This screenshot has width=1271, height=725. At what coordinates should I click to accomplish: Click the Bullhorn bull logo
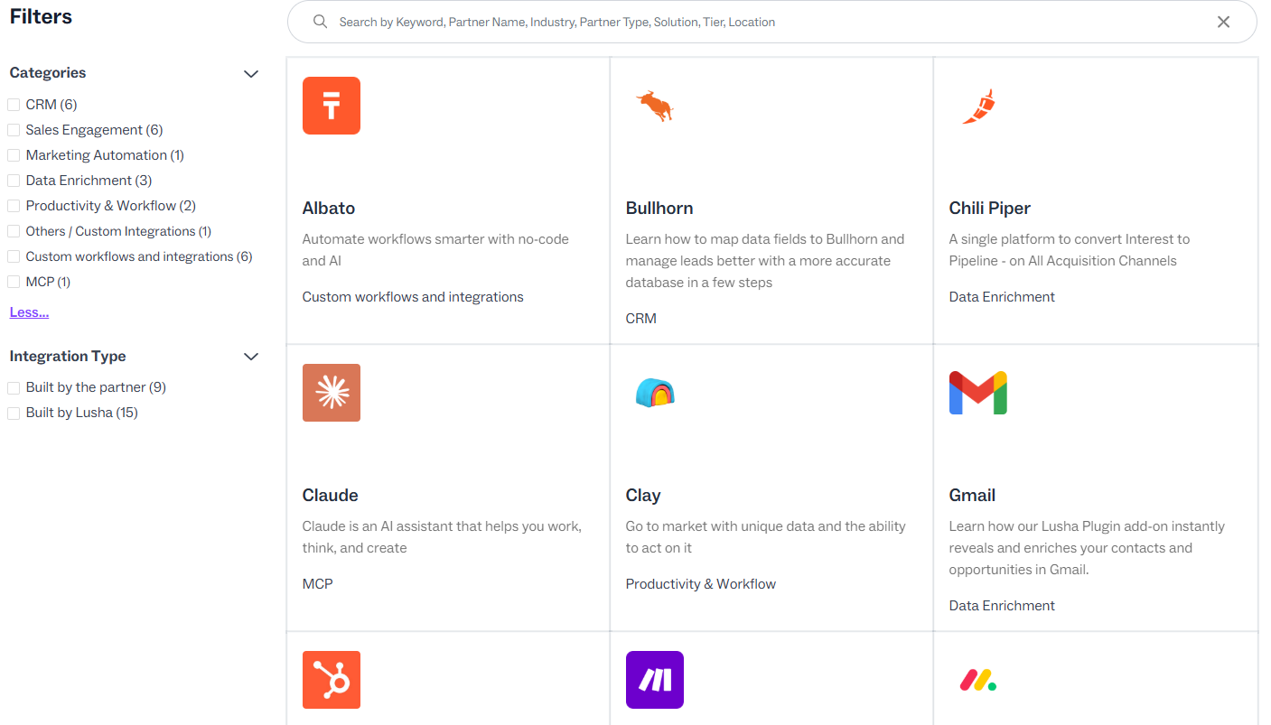click(655, 106)
